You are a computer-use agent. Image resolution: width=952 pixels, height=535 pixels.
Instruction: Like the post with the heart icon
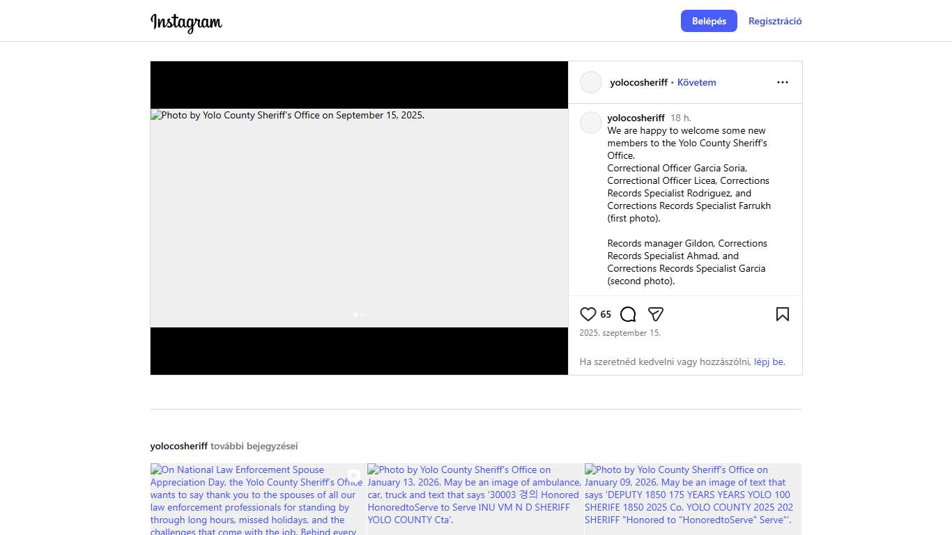588,314
